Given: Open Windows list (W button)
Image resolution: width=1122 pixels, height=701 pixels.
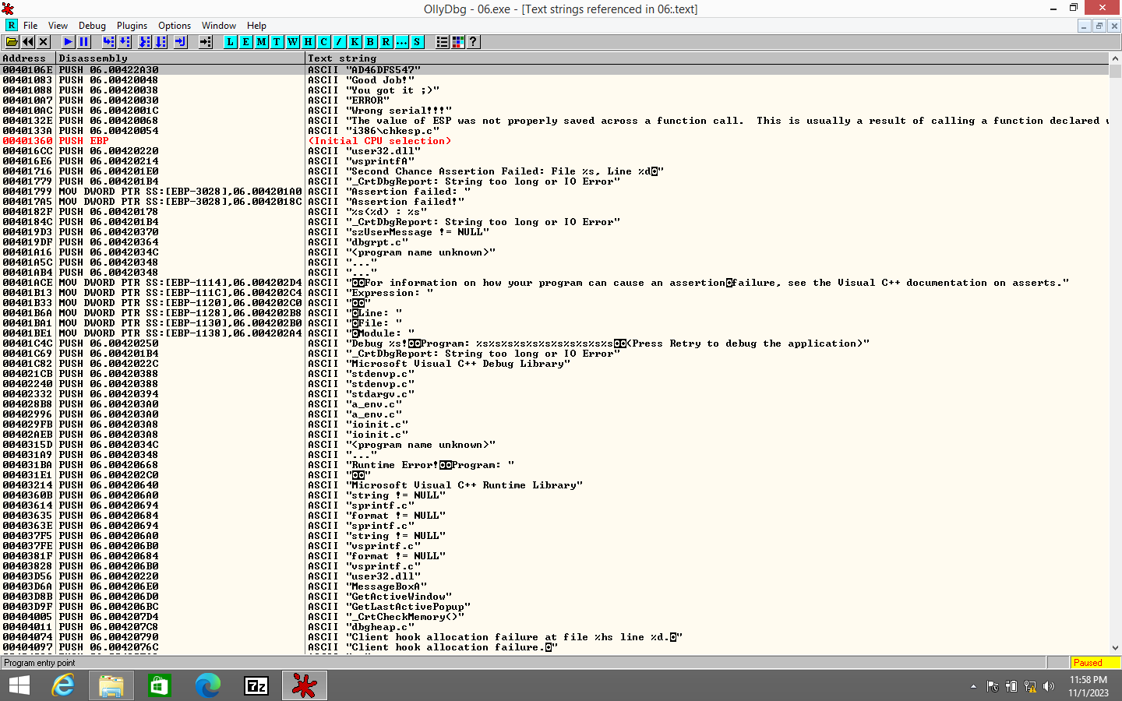Looking at the screenshot, I should coord(293,42).
